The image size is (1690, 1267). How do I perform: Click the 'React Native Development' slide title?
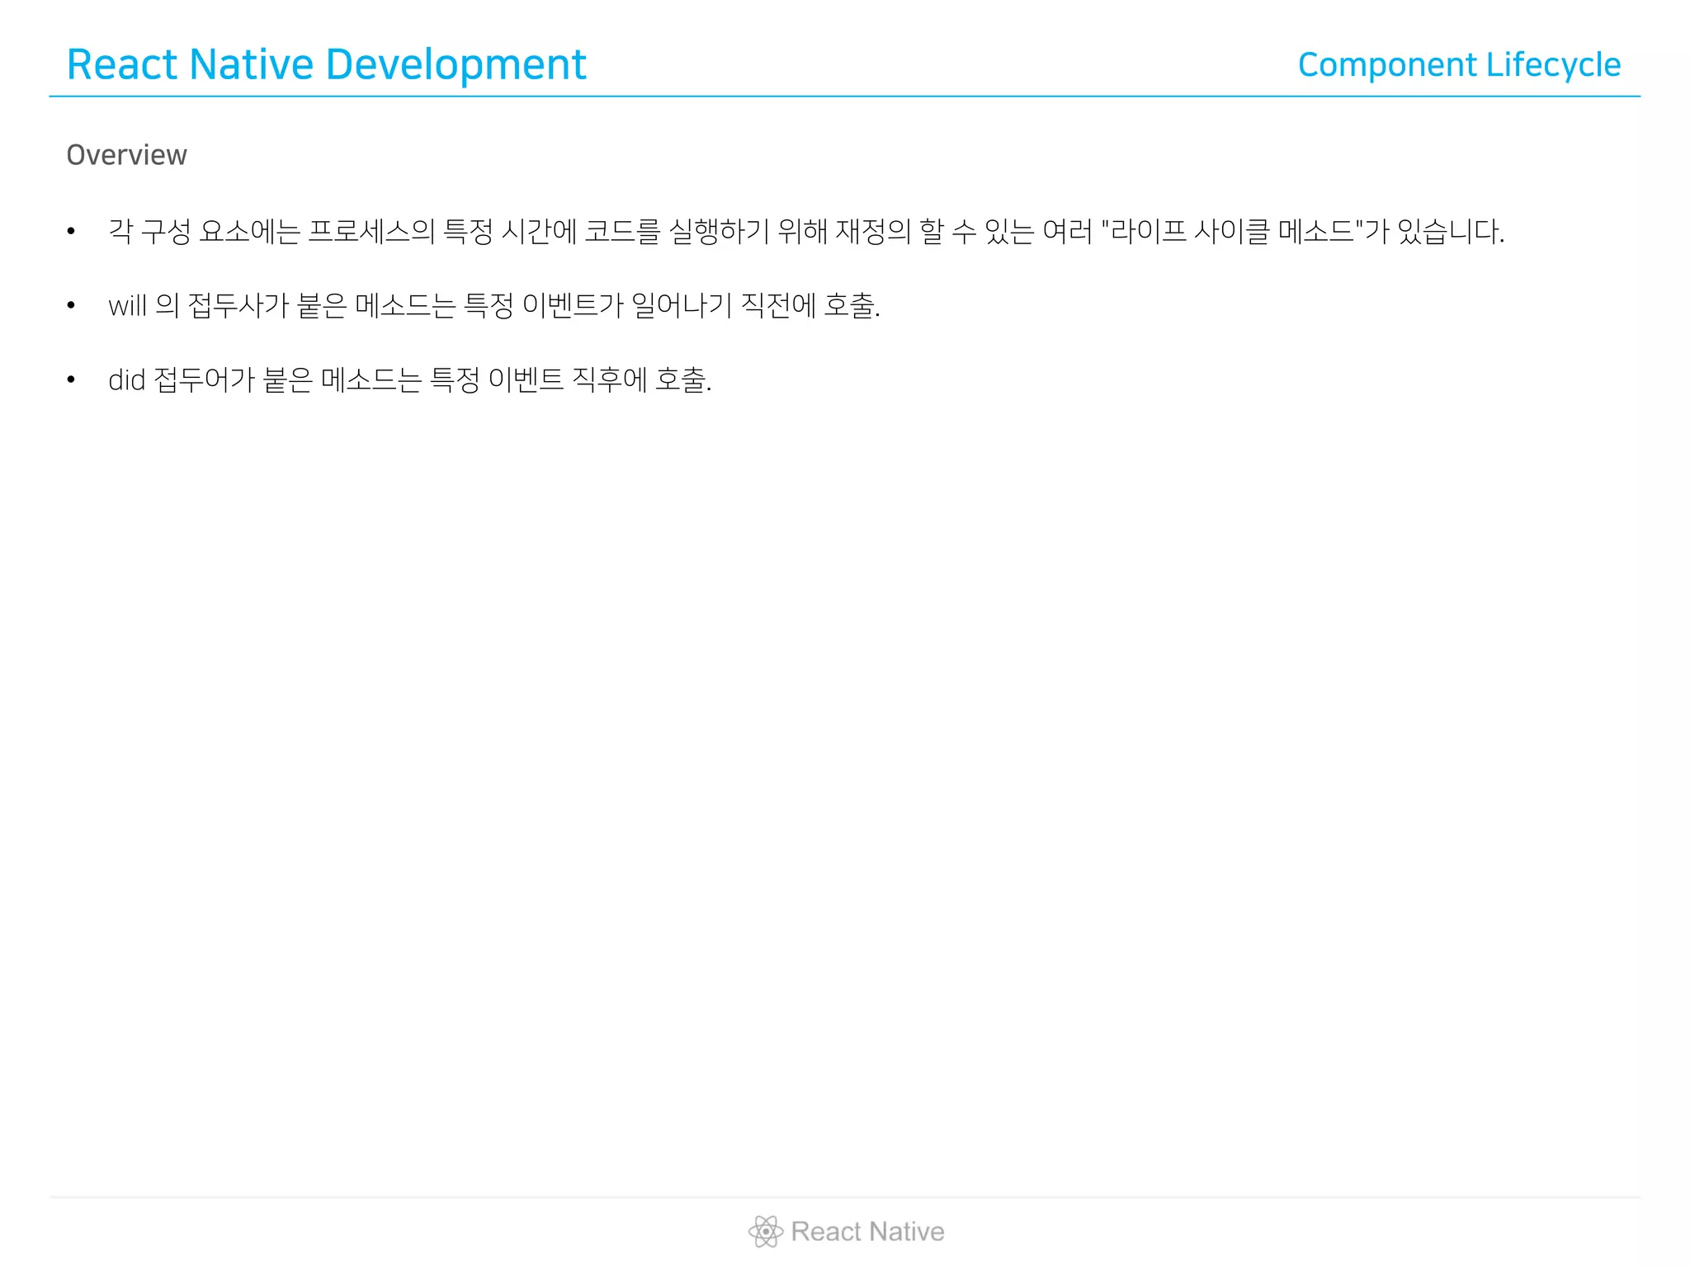tap(326, 64)
